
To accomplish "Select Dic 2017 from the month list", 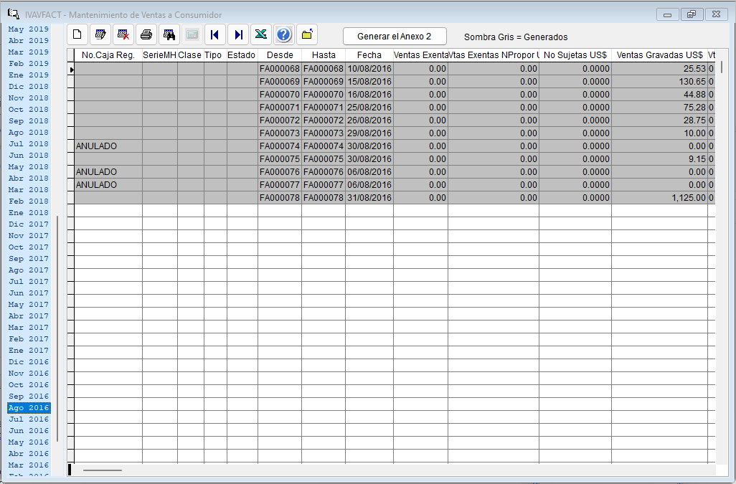I will coord(29,224).
